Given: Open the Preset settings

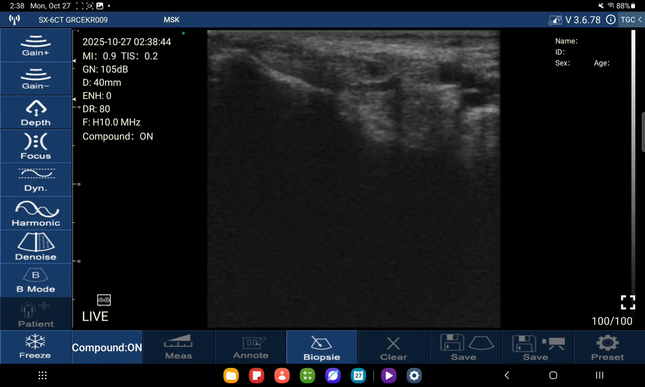Looking at the screenshot, I should [609, 347].
